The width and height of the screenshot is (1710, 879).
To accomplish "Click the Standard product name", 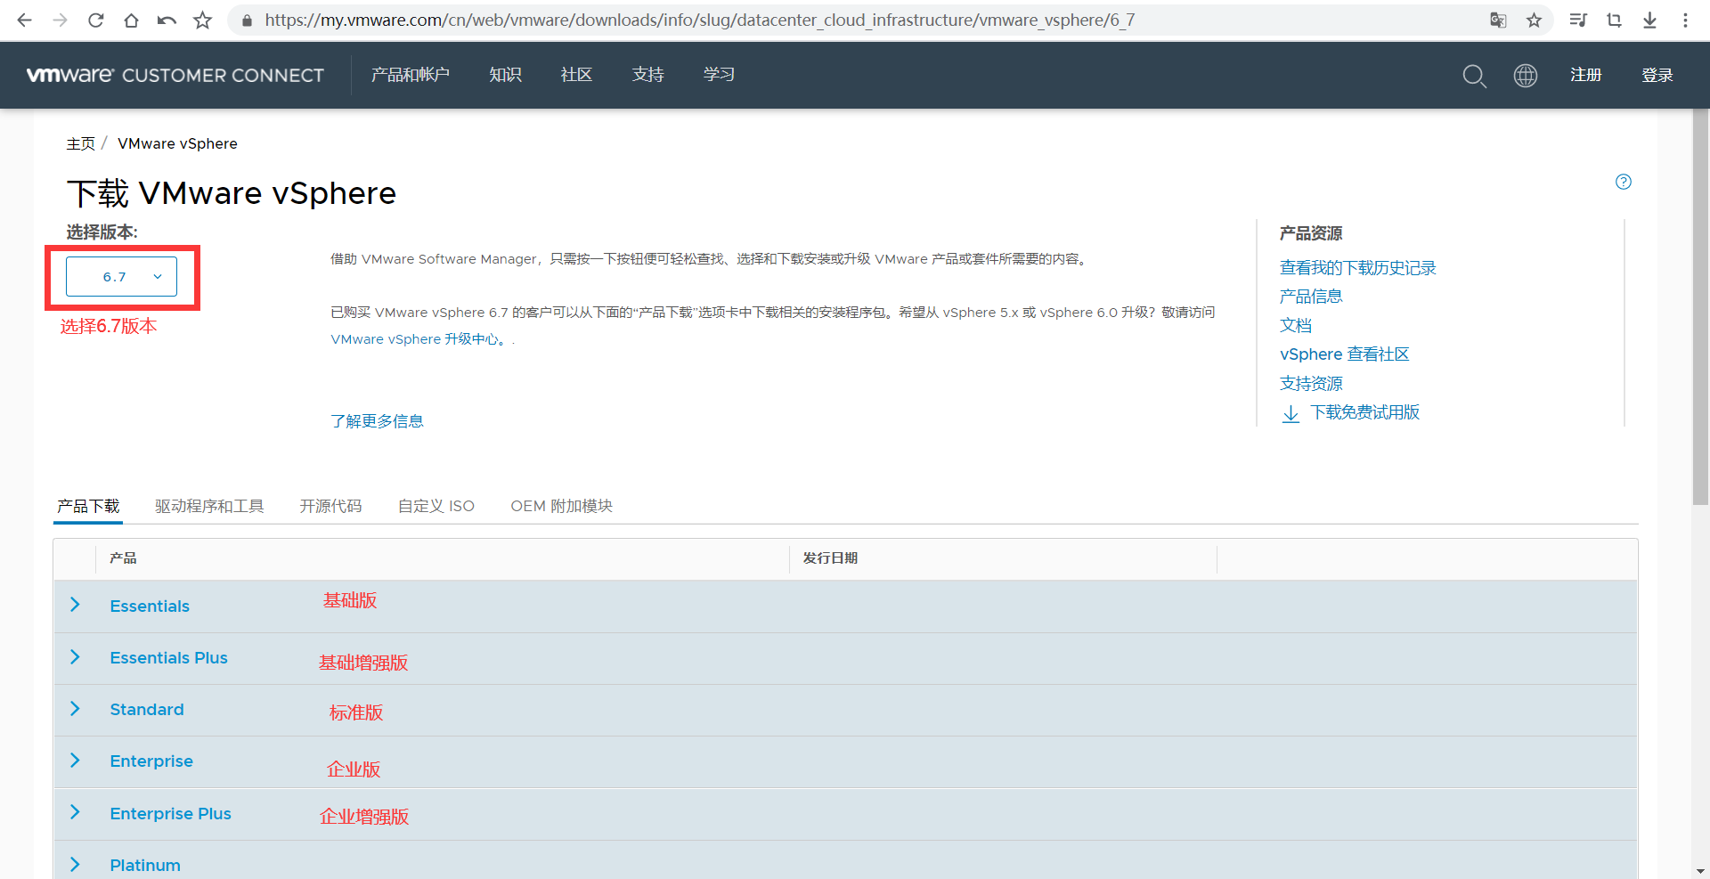I will (x=147, y=710).
